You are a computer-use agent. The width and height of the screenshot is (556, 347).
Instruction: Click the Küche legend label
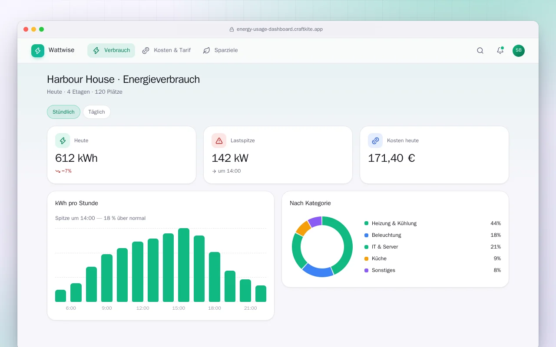tap(379, 259)
